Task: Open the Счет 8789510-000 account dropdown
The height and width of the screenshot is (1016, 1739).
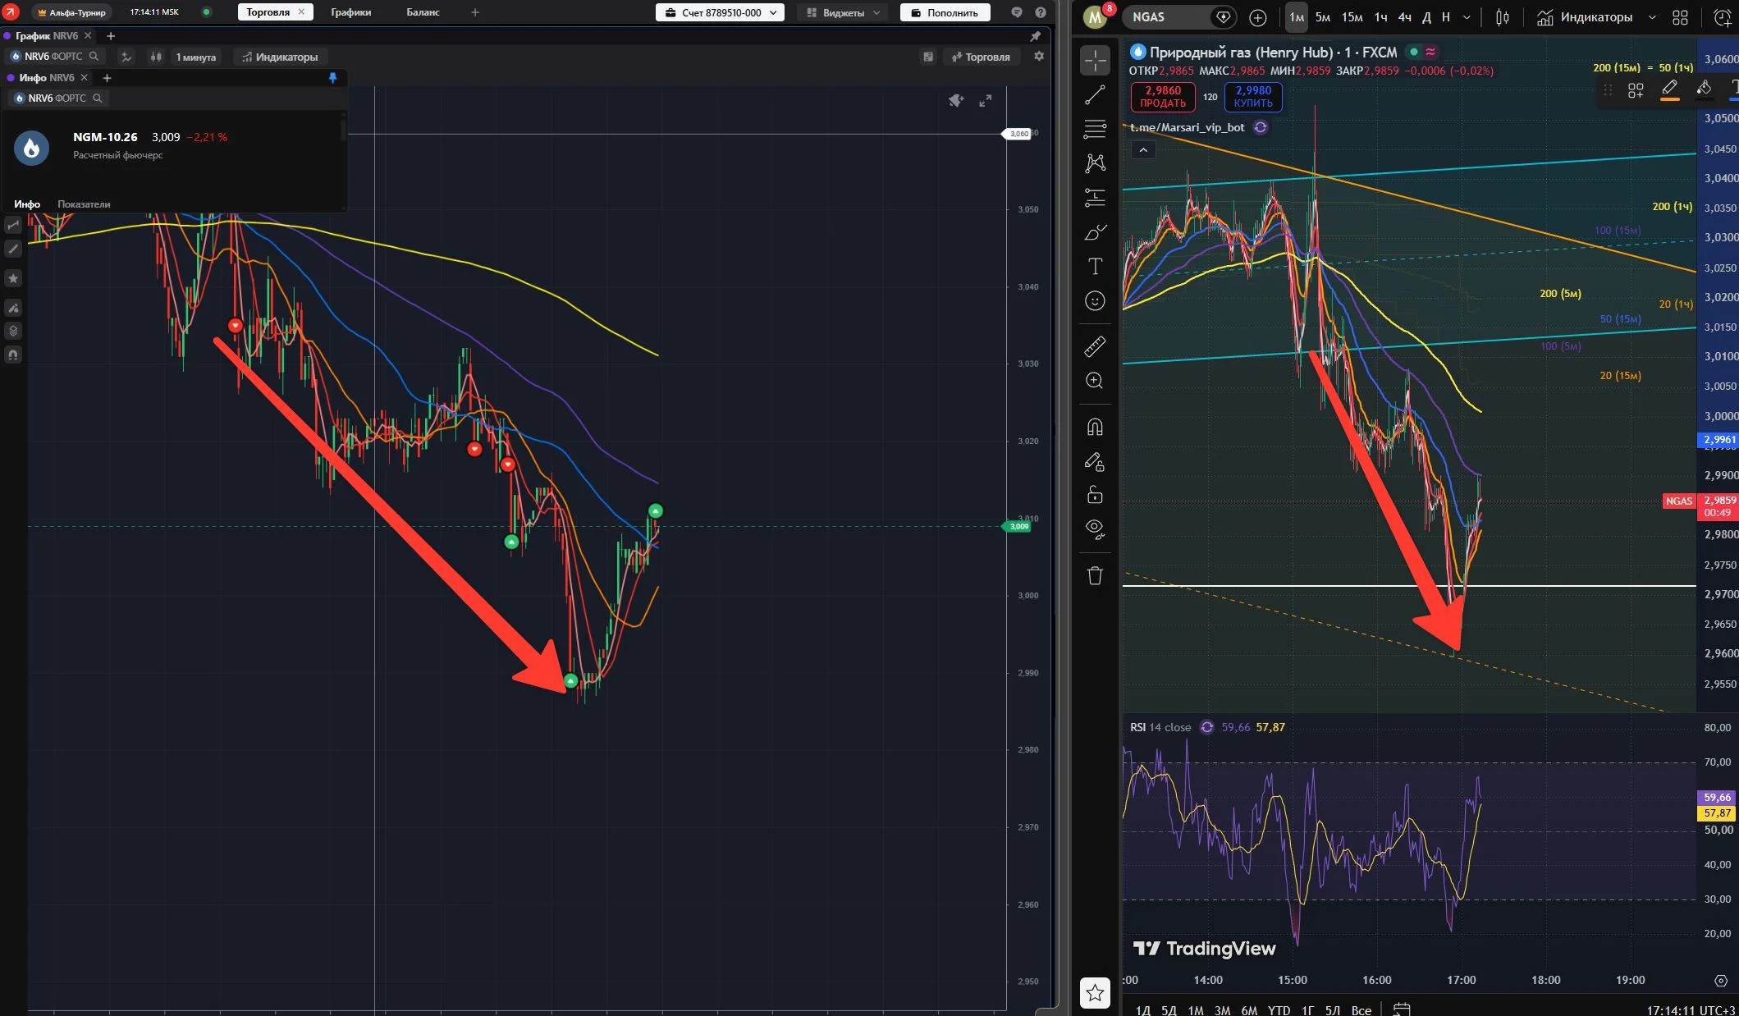Action: pyautogui.click(x=720, y=12)
